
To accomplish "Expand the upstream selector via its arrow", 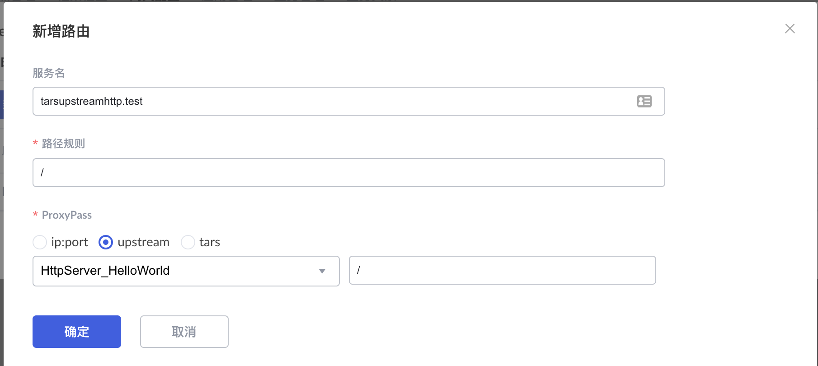I will (x=322, y=271).
